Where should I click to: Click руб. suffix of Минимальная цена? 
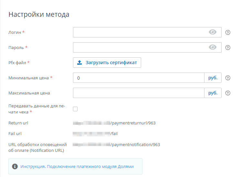213,78
